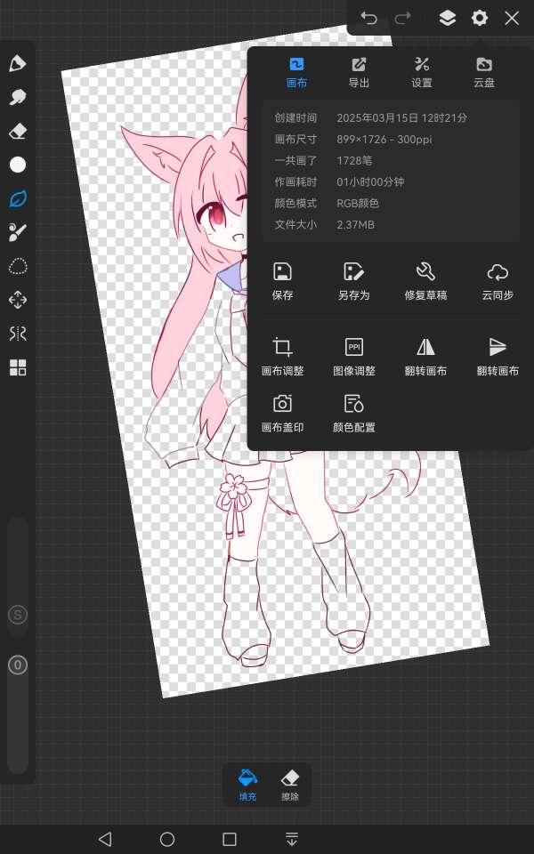Choose the eraser tool in left toolbar
534x854 pixels.
pos(17,131)
